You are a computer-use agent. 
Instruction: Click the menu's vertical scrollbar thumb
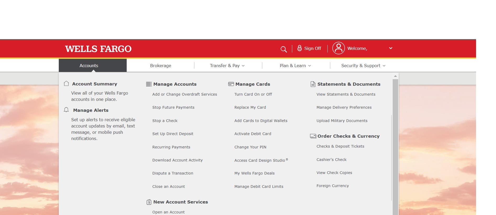(x=395, y=146)
